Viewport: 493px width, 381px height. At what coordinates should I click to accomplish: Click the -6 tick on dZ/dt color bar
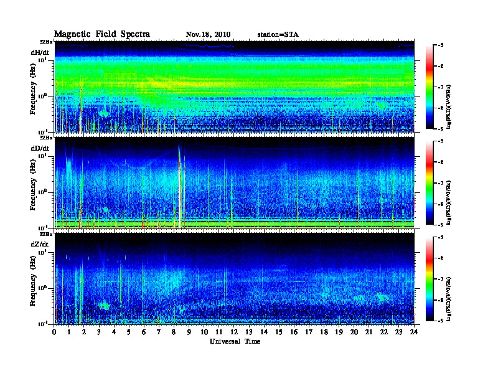441,258
